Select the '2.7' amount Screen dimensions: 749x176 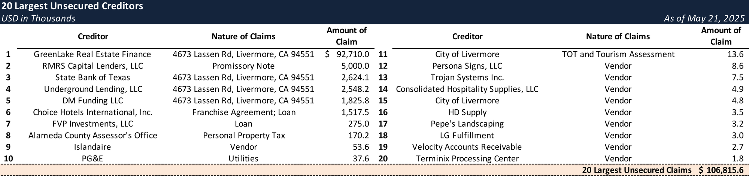tap(738, 147)
